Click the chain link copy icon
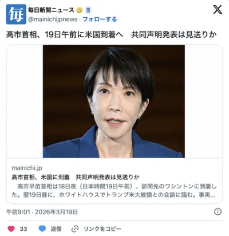The width and height of the screenshot is (229, 236). (75, 229)
